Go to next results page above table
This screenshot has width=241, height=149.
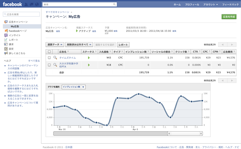(x=232, y=45)
